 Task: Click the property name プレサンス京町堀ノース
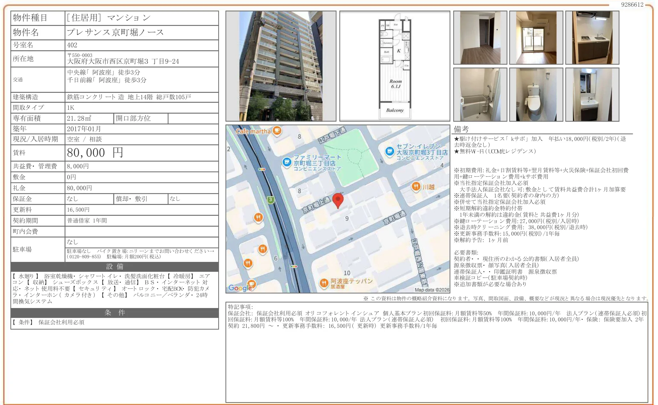click(115, 32)
